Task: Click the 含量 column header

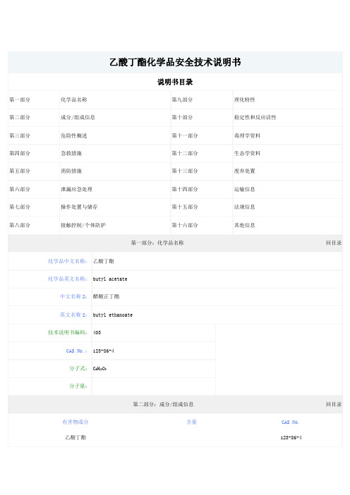Action: tap(192, 422)
